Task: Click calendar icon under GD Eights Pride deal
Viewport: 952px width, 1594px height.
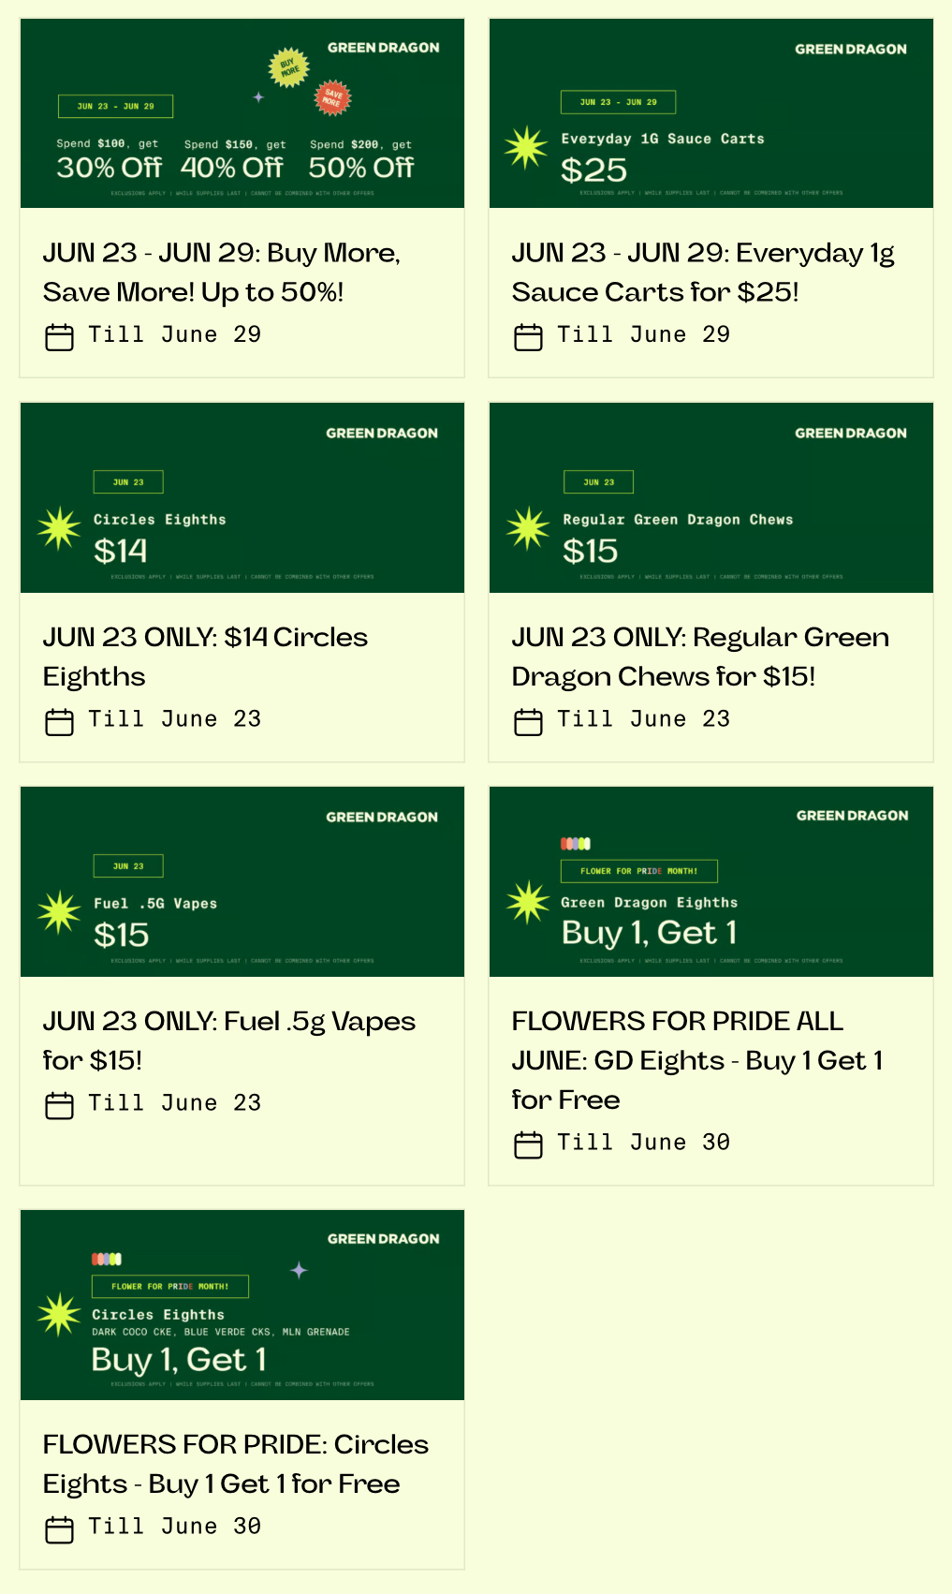Action: [528, 1144]
